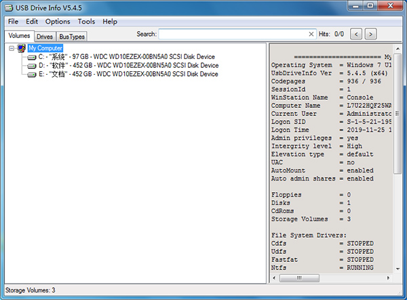Click the My Computer monitor icon
Viewport: 407px width, 300px height.
pyautogui.click(x=21, y=48)
